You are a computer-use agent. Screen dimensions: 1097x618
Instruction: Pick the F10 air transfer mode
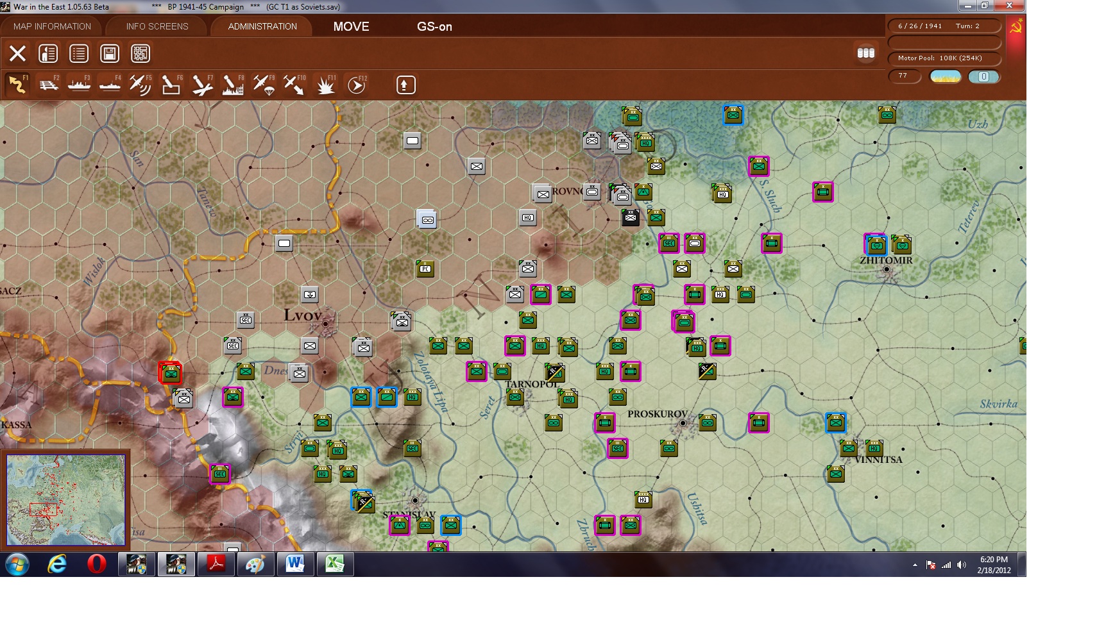pos(294,85)
